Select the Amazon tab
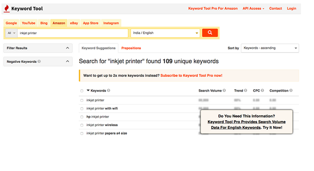The image size is (314, 171). [x=59, y=23]
